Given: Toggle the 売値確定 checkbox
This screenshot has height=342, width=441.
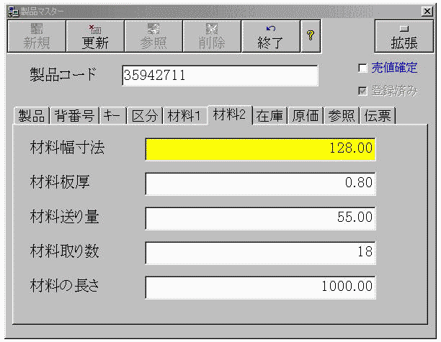Looking at the screenshot, I should tap(362, 68).
